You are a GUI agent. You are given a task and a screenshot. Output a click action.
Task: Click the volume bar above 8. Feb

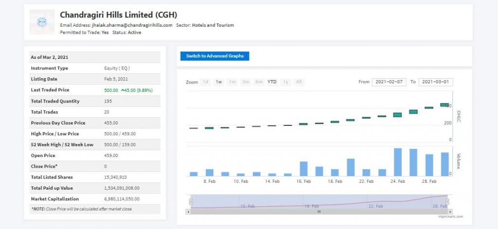(209, 173)
